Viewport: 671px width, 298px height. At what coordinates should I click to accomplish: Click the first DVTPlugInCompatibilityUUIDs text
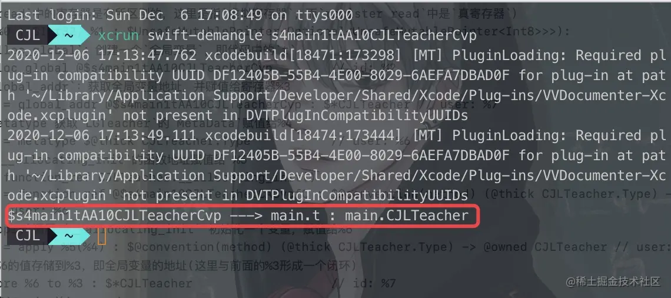click(357, 115)
